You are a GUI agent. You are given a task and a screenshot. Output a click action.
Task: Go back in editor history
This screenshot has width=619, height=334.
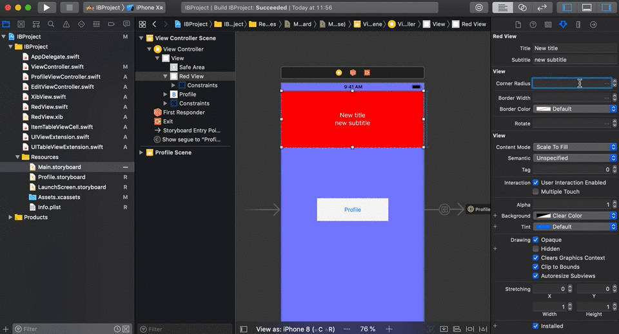[x=154, y=24]
